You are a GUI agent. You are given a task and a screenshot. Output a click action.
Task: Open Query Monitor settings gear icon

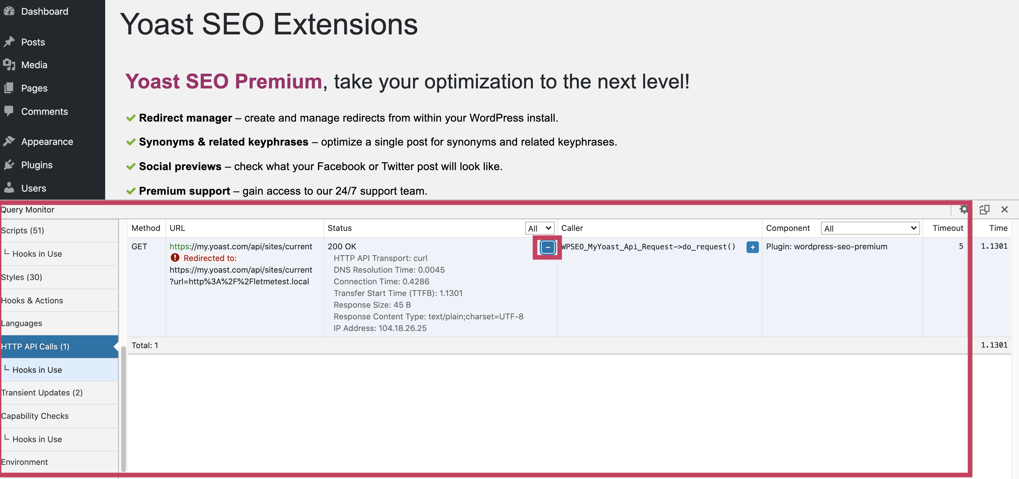(x=964, y=209)
